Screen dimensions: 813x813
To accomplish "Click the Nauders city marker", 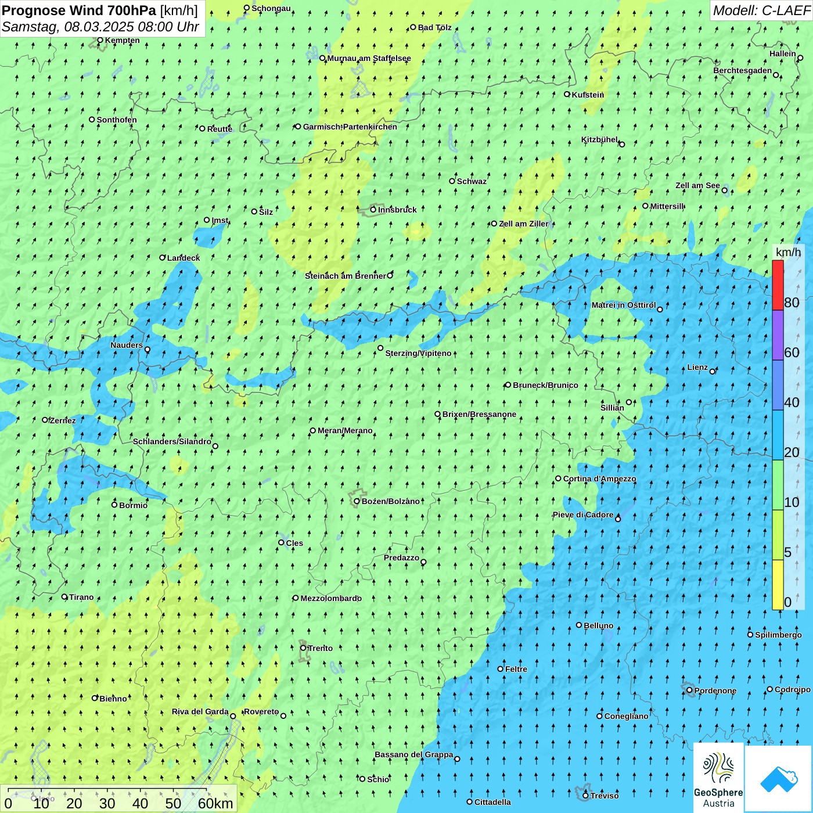I will point(148,350).
